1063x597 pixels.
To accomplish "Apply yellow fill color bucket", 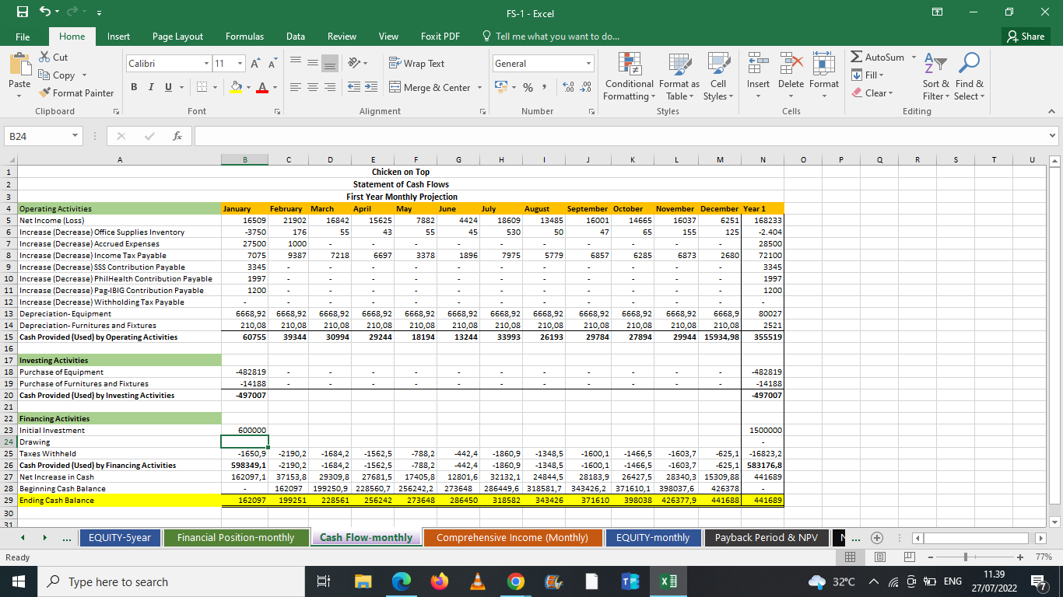I will coord(237,88).
